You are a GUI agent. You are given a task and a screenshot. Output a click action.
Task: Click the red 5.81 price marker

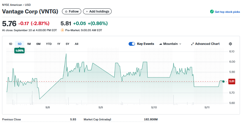coord(232,81)
